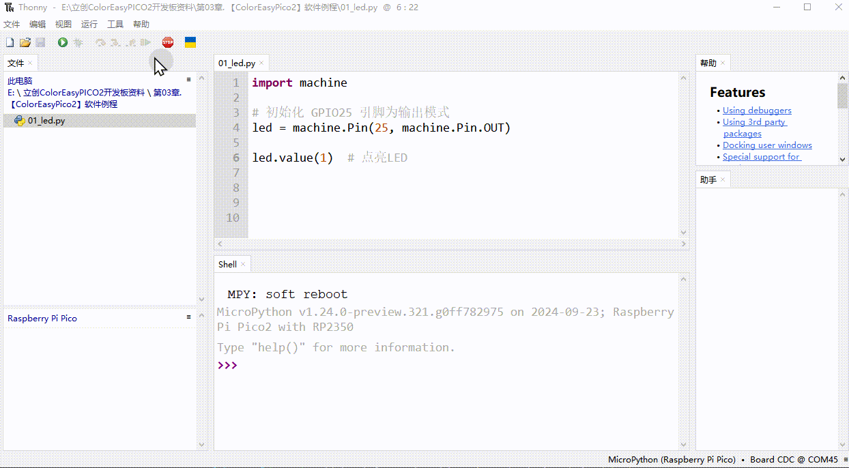Debug current script using the bug icon
Image resolution: width=849 pixels, height=468 pixels.
(x=78, y=42)
